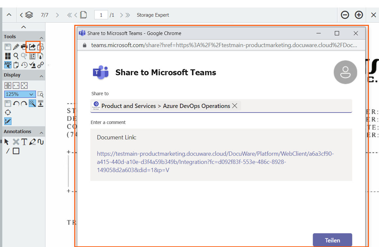Select the Text annotation tool
This screenshot has width=379, height=247.
point(24,142)
